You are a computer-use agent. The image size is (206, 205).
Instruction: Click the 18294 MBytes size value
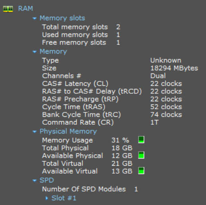[x=174, y=68]
